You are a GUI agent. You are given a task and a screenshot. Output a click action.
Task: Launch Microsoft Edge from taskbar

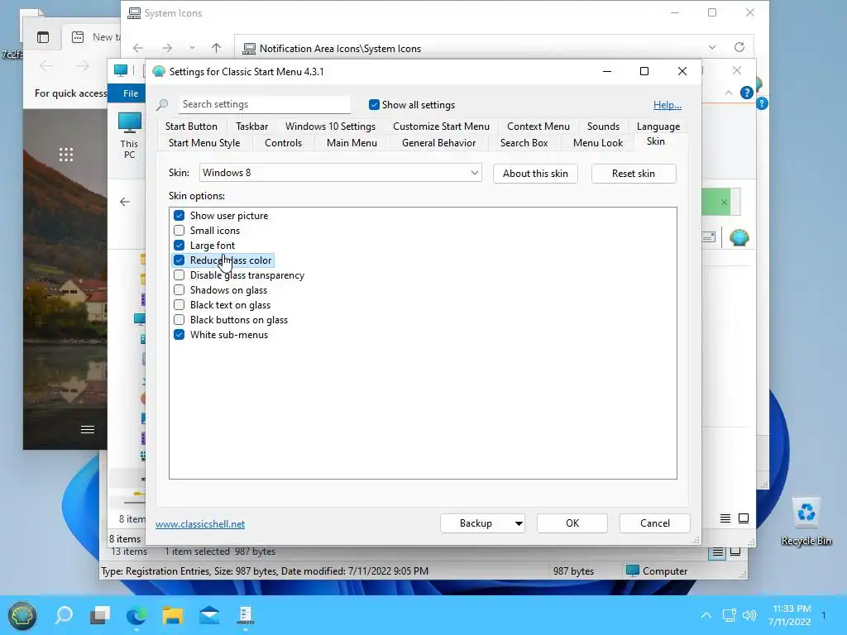coord(136,615)
